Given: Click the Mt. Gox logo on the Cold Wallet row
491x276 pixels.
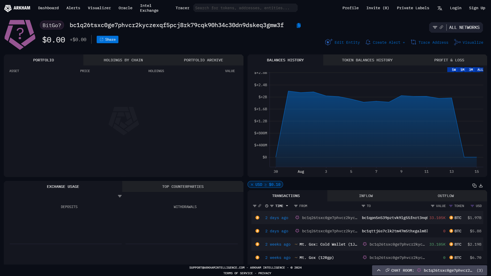Looking at the screenshot, I should pyautogui.click(x=296, y=244).
